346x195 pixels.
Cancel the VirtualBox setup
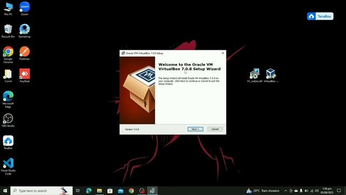(x=215, y=129)
